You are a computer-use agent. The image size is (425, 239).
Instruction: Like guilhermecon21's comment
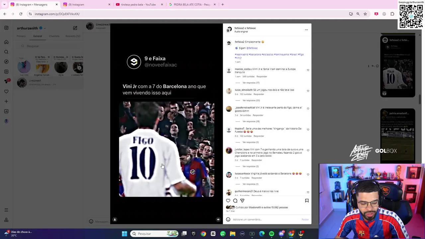(308, 192)
